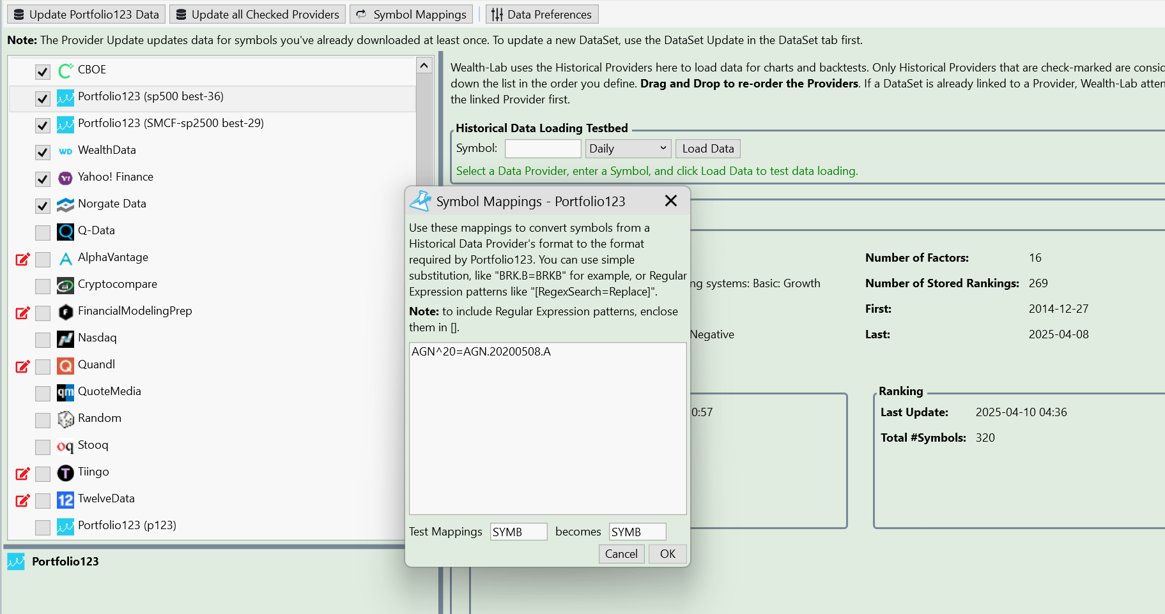1165x614 pixels.
Task: Select the Norgate Data provider icon
Action: point(65,205)
